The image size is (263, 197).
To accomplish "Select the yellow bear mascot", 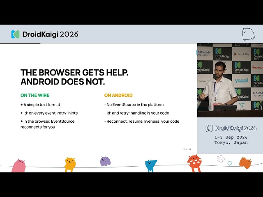I will [70, 165].
